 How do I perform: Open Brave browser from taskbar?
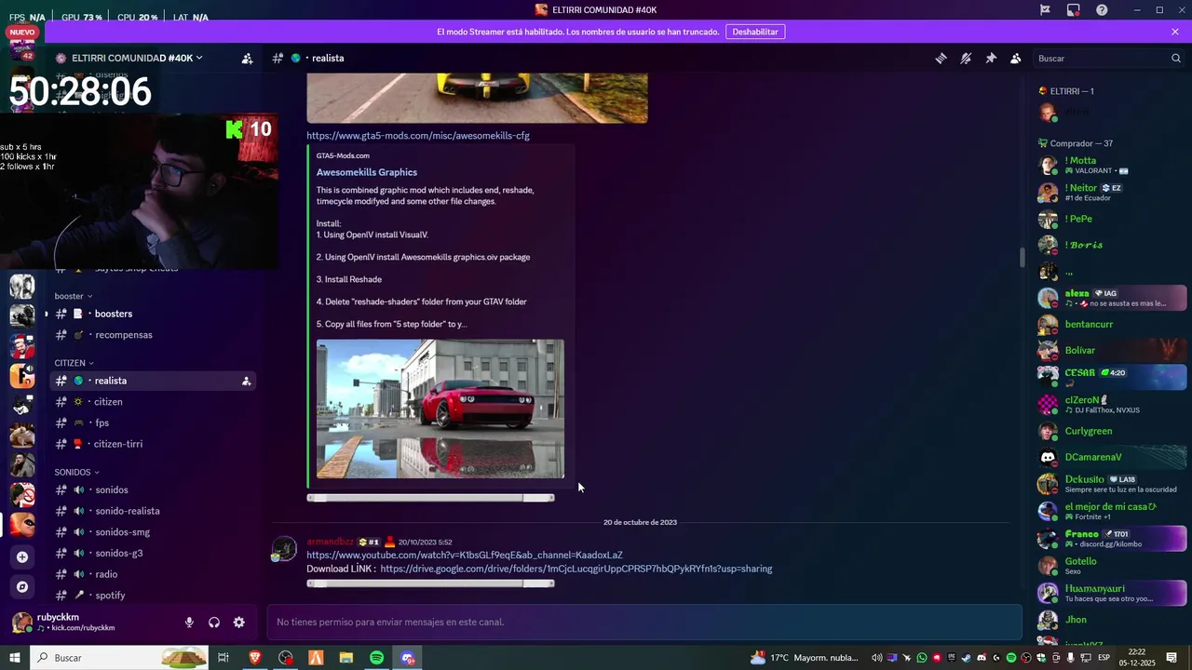pos(255,658)
